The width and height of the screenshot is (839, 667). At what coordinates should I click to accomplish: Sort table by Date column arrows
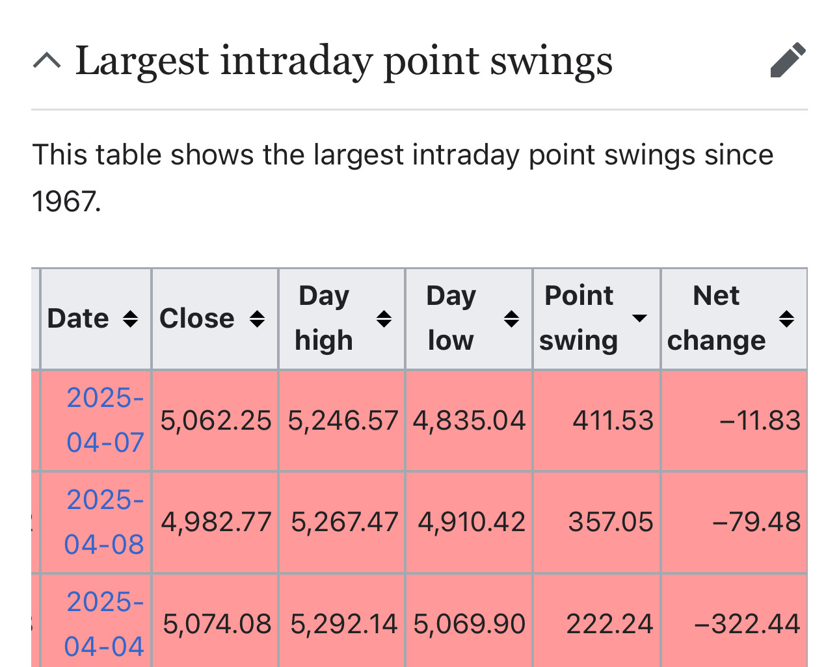click(x=131, y=319)
